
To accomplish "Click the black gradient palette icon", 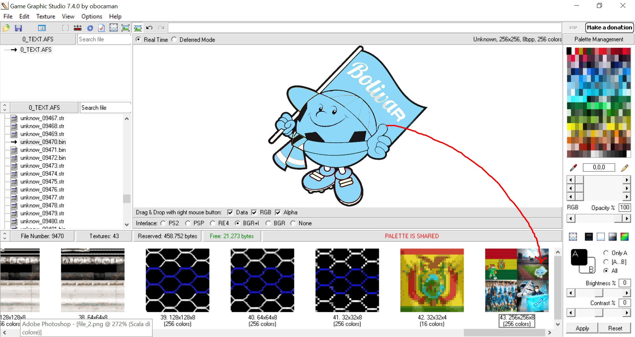I will point(589,237).
